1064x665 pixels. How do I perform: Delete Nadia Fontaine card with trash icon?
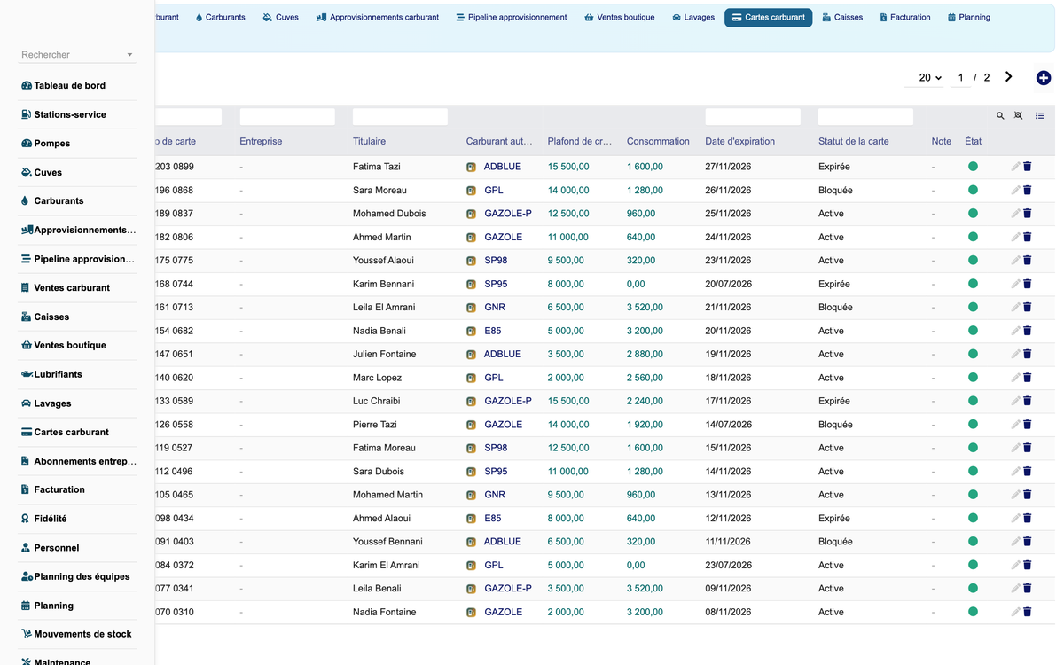[x=1028, y=612]
